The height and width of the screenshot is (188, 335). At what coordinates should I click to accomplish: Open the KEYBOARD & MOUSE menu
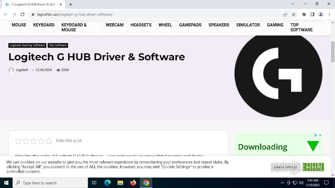point(74,27)
